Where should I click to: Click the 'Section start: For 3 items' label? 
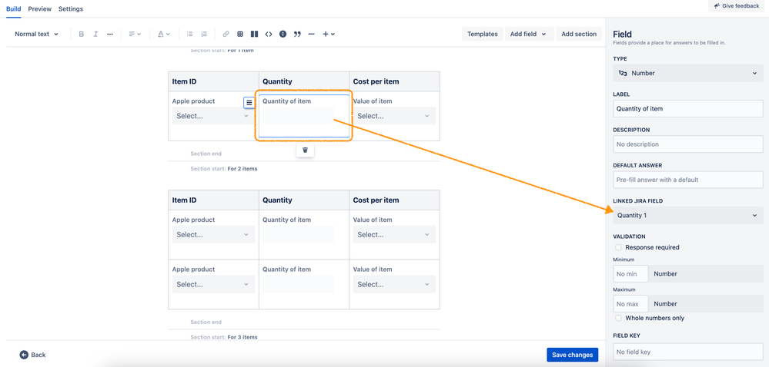click(x=224, y=337)
